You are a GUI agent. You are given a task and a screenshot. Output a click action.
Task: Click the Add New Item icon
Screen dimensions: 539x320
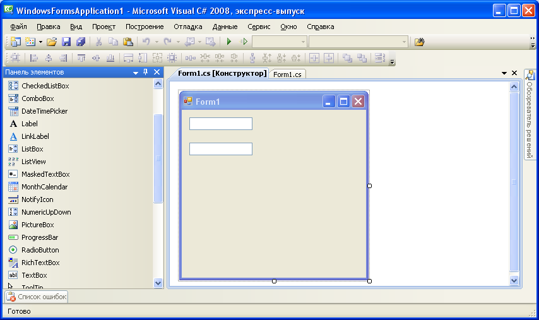(x=30, y=42)
